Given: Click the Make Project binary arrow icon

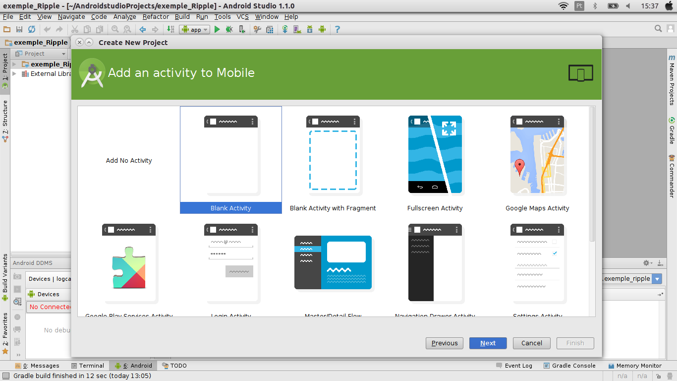Looking at the screenshot, I should click(170, 29).
